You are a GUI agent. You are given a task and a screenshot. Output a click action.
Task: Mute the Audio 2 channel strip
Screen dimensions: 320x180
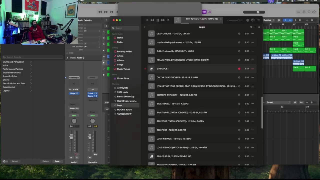[x=71, y=158]
